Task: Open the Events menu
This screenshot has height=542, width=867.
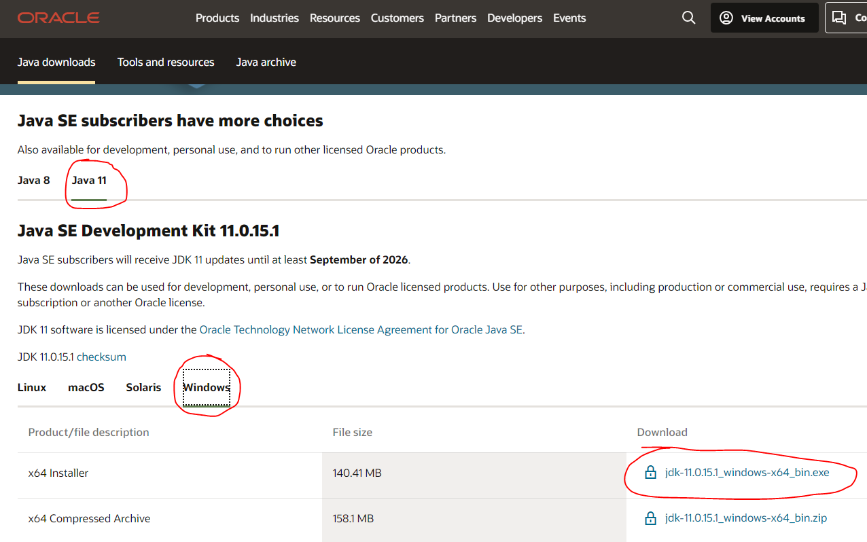Action: pos(569,18)
